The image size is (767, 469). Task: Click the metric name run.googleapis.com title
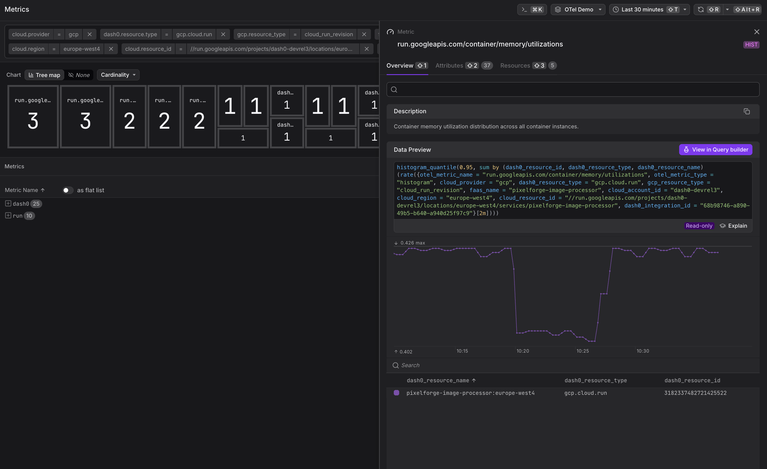[480, 44]
